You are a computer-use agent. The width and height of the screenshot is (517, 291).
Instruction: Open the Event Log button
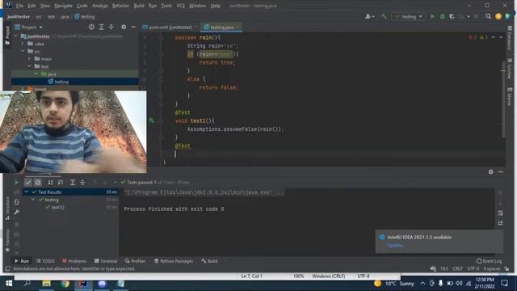tap(489, 261)
